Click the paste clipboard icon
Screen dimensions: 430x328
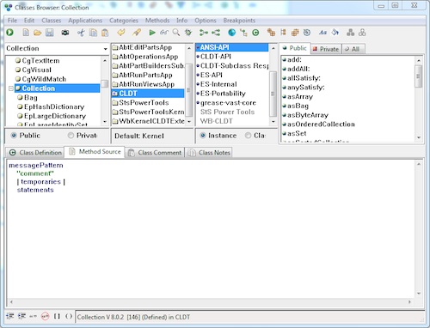pos(105,33)
